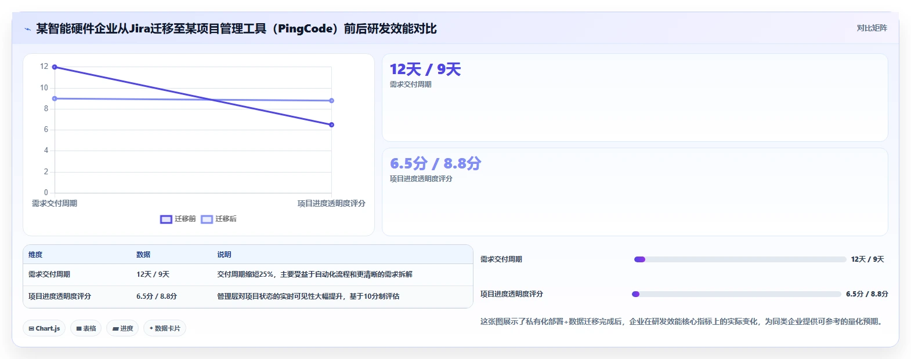Toggle the 迁移前 legend swatch

(166, 219)
